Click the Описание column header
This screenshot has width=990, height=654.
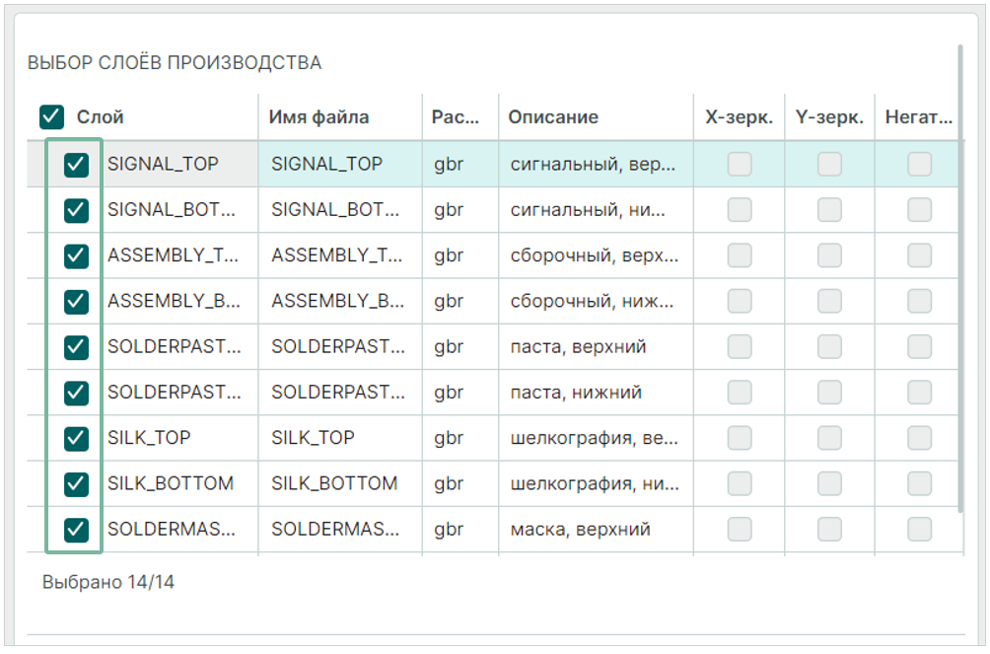tap(553, 117)
